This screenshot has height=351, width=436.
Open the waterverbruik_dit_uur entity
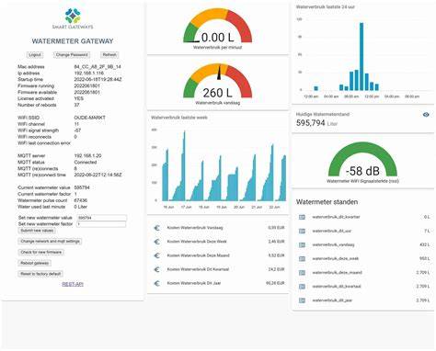point(364,231)
